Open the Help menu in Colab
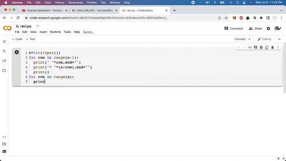286x161 pixels. click(x=77, y=32)
